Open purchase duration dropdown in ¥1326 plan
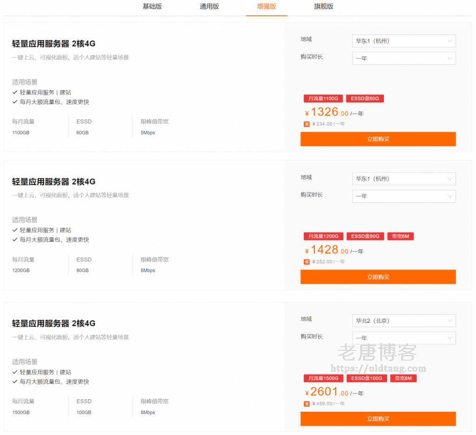The height and width of the screenshot is (435, 476). (x=403, y=58)
